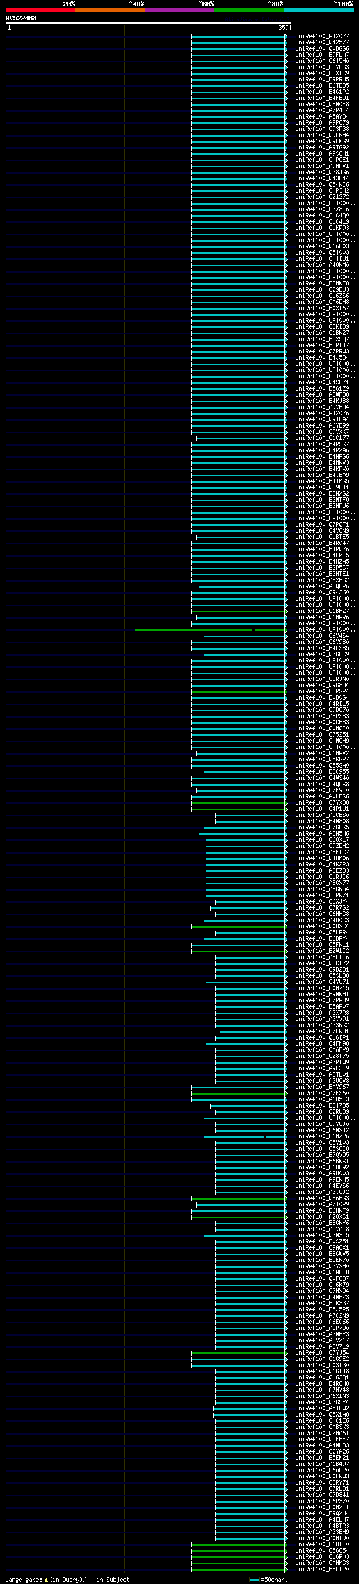Select hit label UniRef100_O75251
The width and height of the screenshot is (359, 1584).
[321, 735]
